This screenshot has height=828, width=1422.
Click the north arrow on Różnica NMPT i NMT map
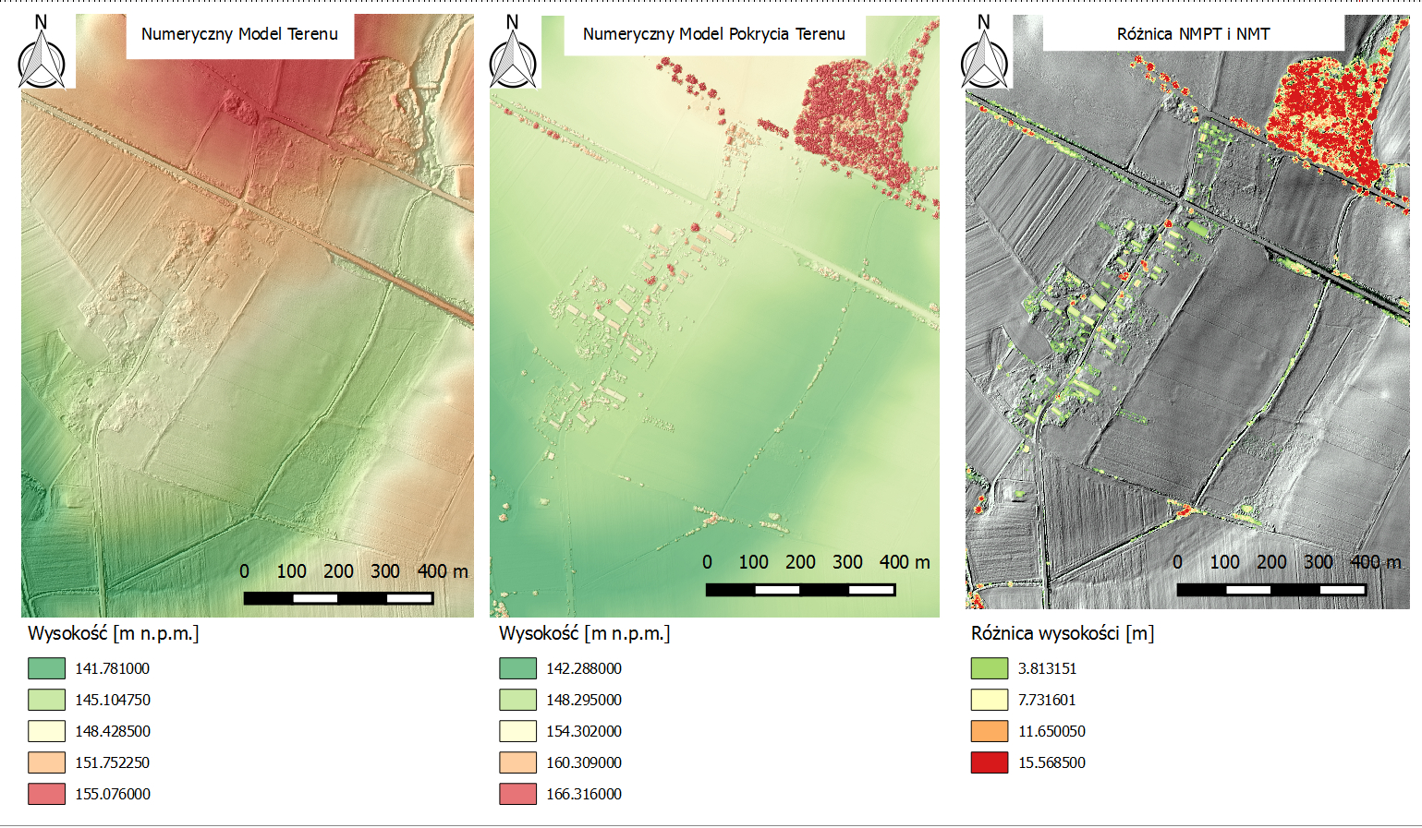pyautogui.click(x=984, y=52)
